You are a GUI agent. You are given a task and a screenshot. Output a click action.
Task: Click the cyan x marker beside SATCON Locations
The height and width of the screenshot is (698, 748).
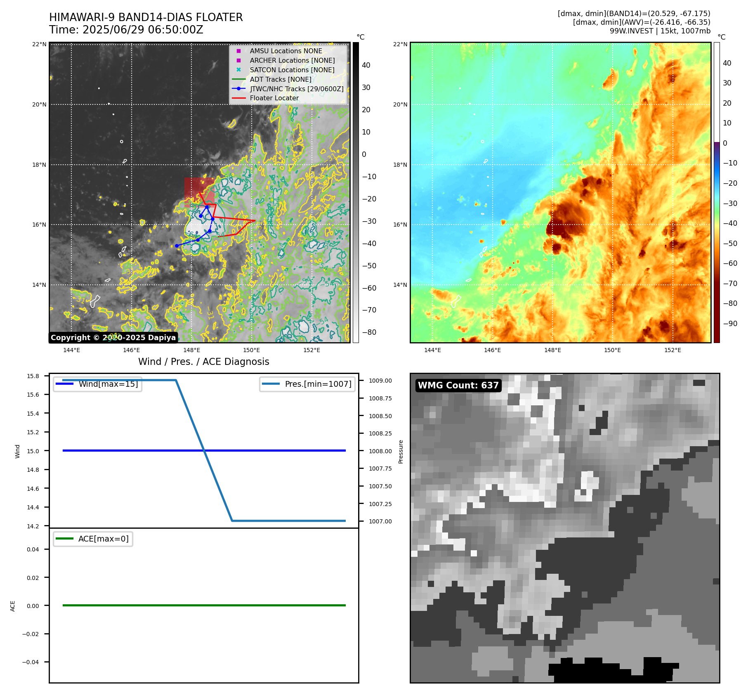pos(238,70)
